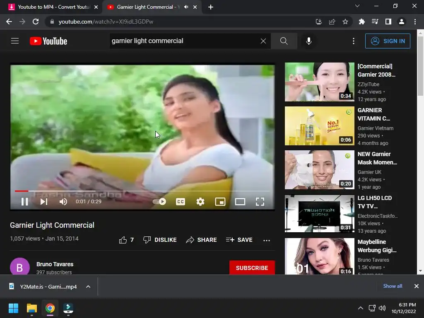Open the Bruno Tavares channel name link
Viewport: 424px width, 318px height.
pos(55,264)
